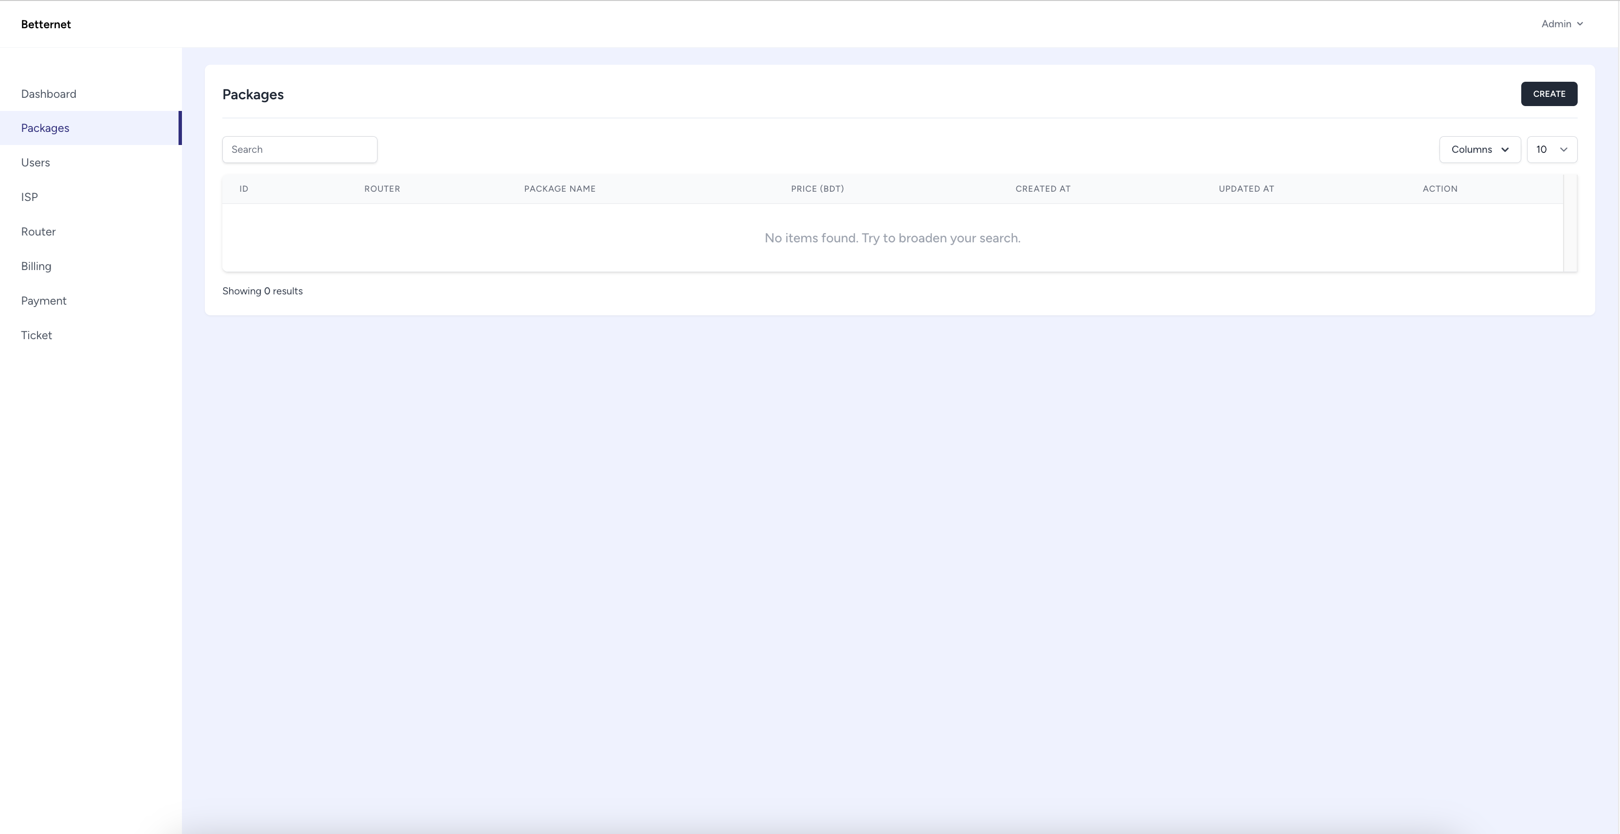Sort the table by Created At
Screen dimensions: 1620x834
click(1042, 189)
